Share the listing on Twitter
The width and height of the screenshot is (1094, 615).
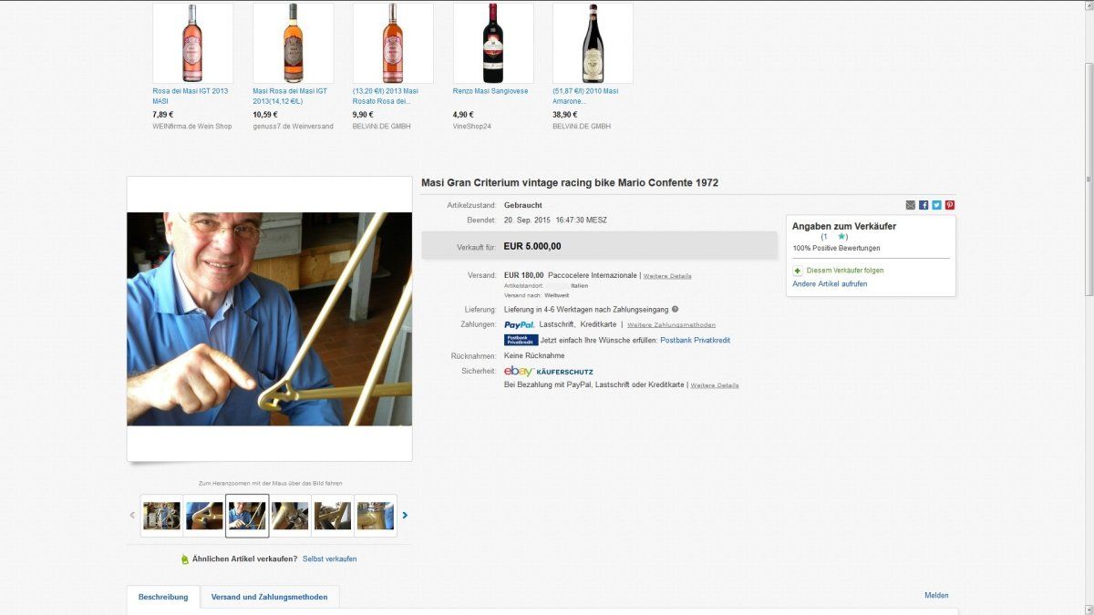pos(936,205)
